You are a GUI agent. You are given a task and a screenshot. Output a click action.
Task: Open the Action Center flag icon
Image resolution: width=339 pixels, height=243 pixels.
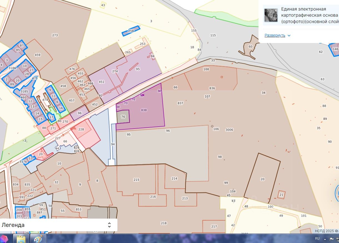(332, 239)
